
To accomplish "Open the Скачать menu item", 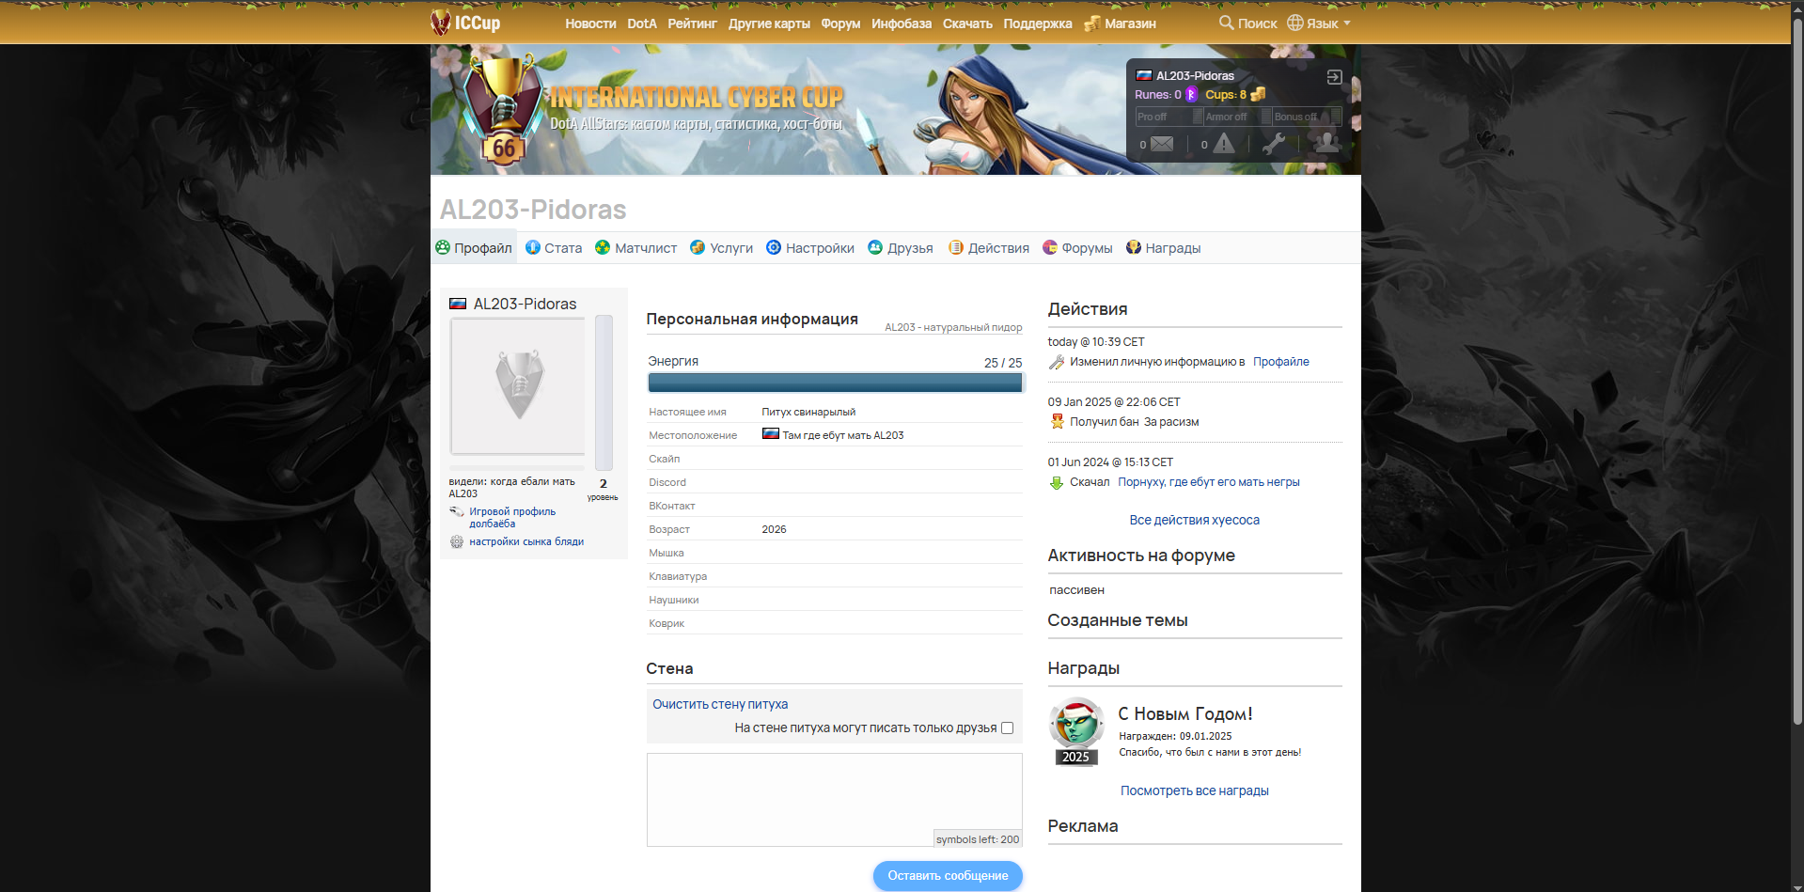I will tap(967, 23).
